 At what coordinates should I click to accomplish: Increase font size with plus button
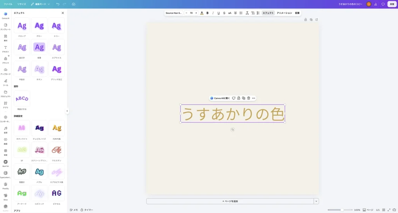coord(196,13)
